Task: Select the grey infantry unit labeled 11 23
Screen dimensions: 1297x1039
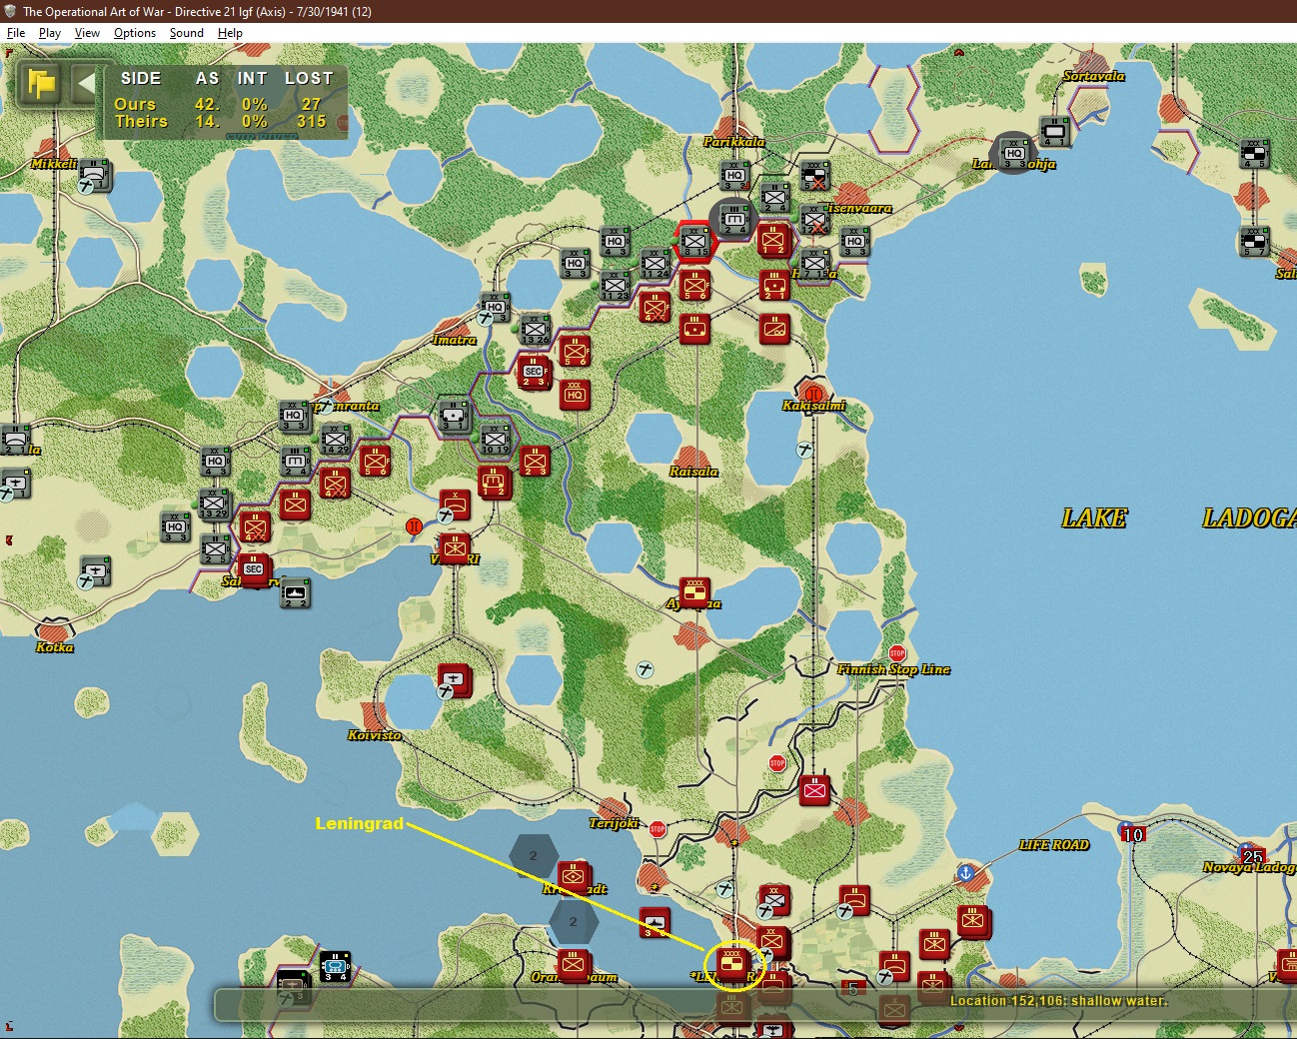Action: point(615,285)
